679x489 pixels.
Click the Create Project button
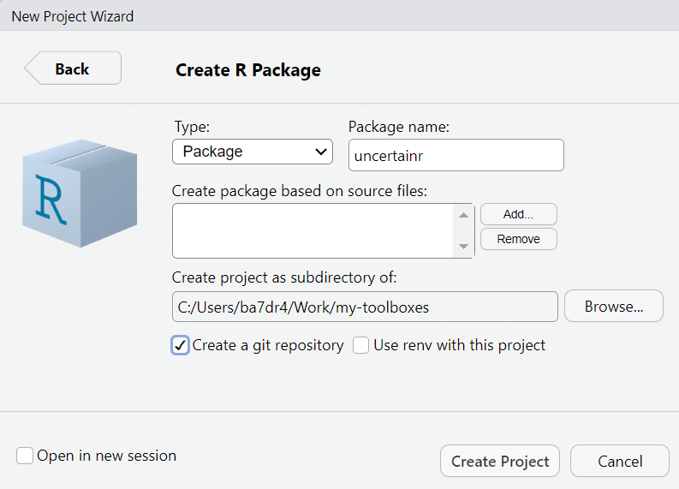click(500, 461)
